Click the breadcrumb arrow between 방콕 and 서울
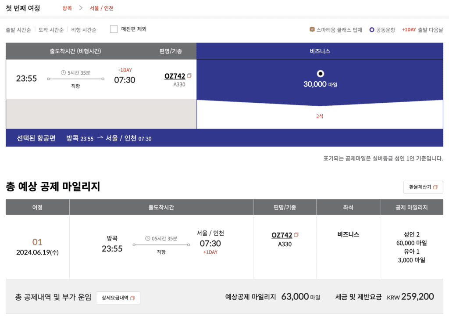Screen dimensions: 449x320 [x=81, y=8]
